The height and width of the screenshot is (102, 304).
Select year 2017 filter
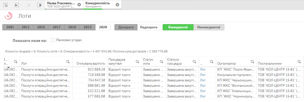coord(57,27)
